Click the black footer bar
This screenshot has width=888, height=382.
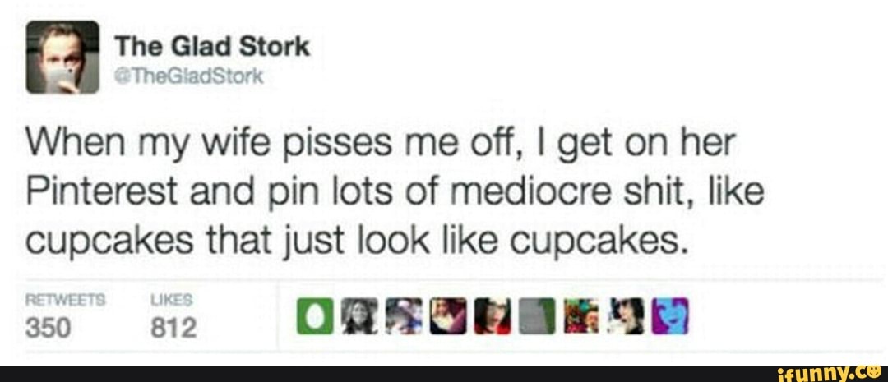pos(444,374)
